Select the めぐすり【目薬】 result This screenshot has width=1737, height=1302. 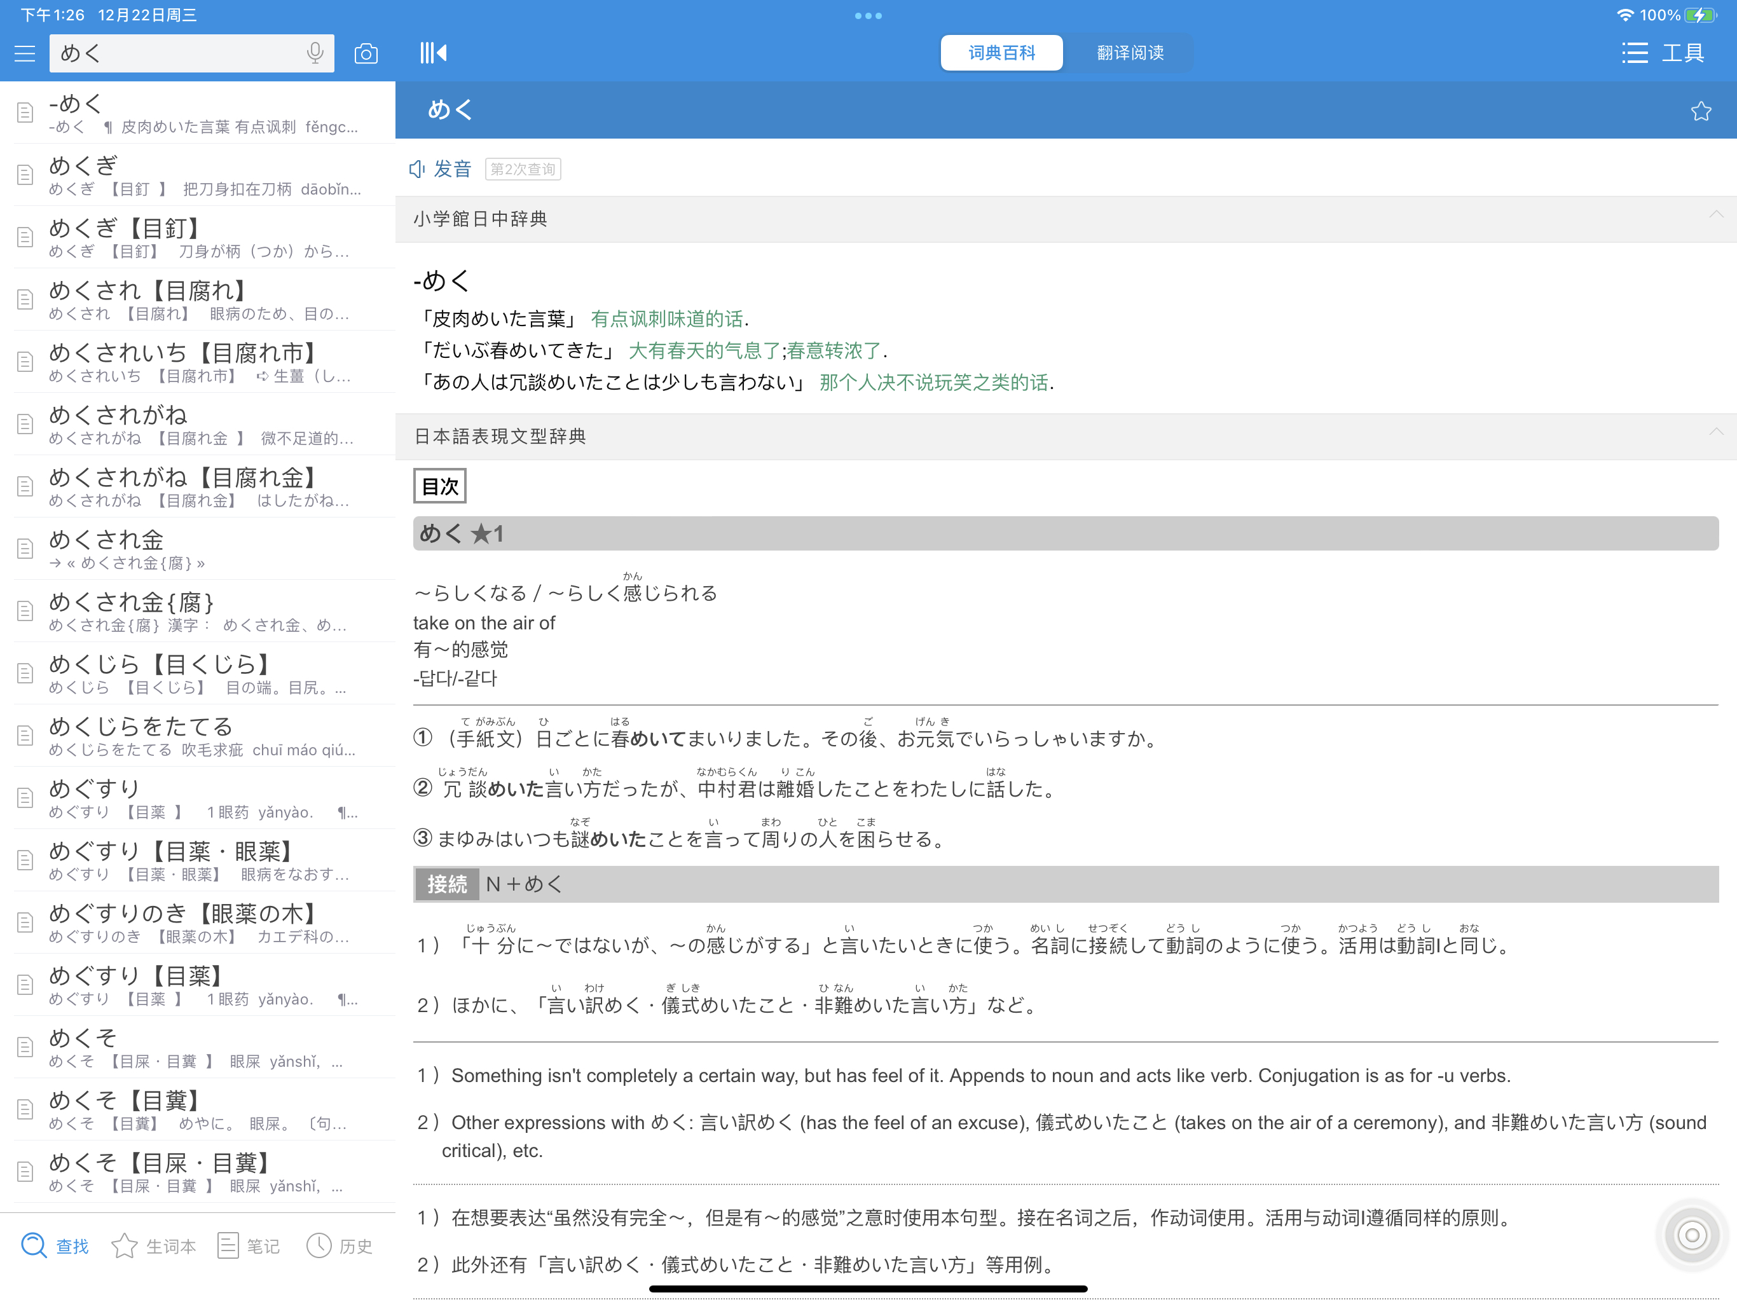[198, 985]
